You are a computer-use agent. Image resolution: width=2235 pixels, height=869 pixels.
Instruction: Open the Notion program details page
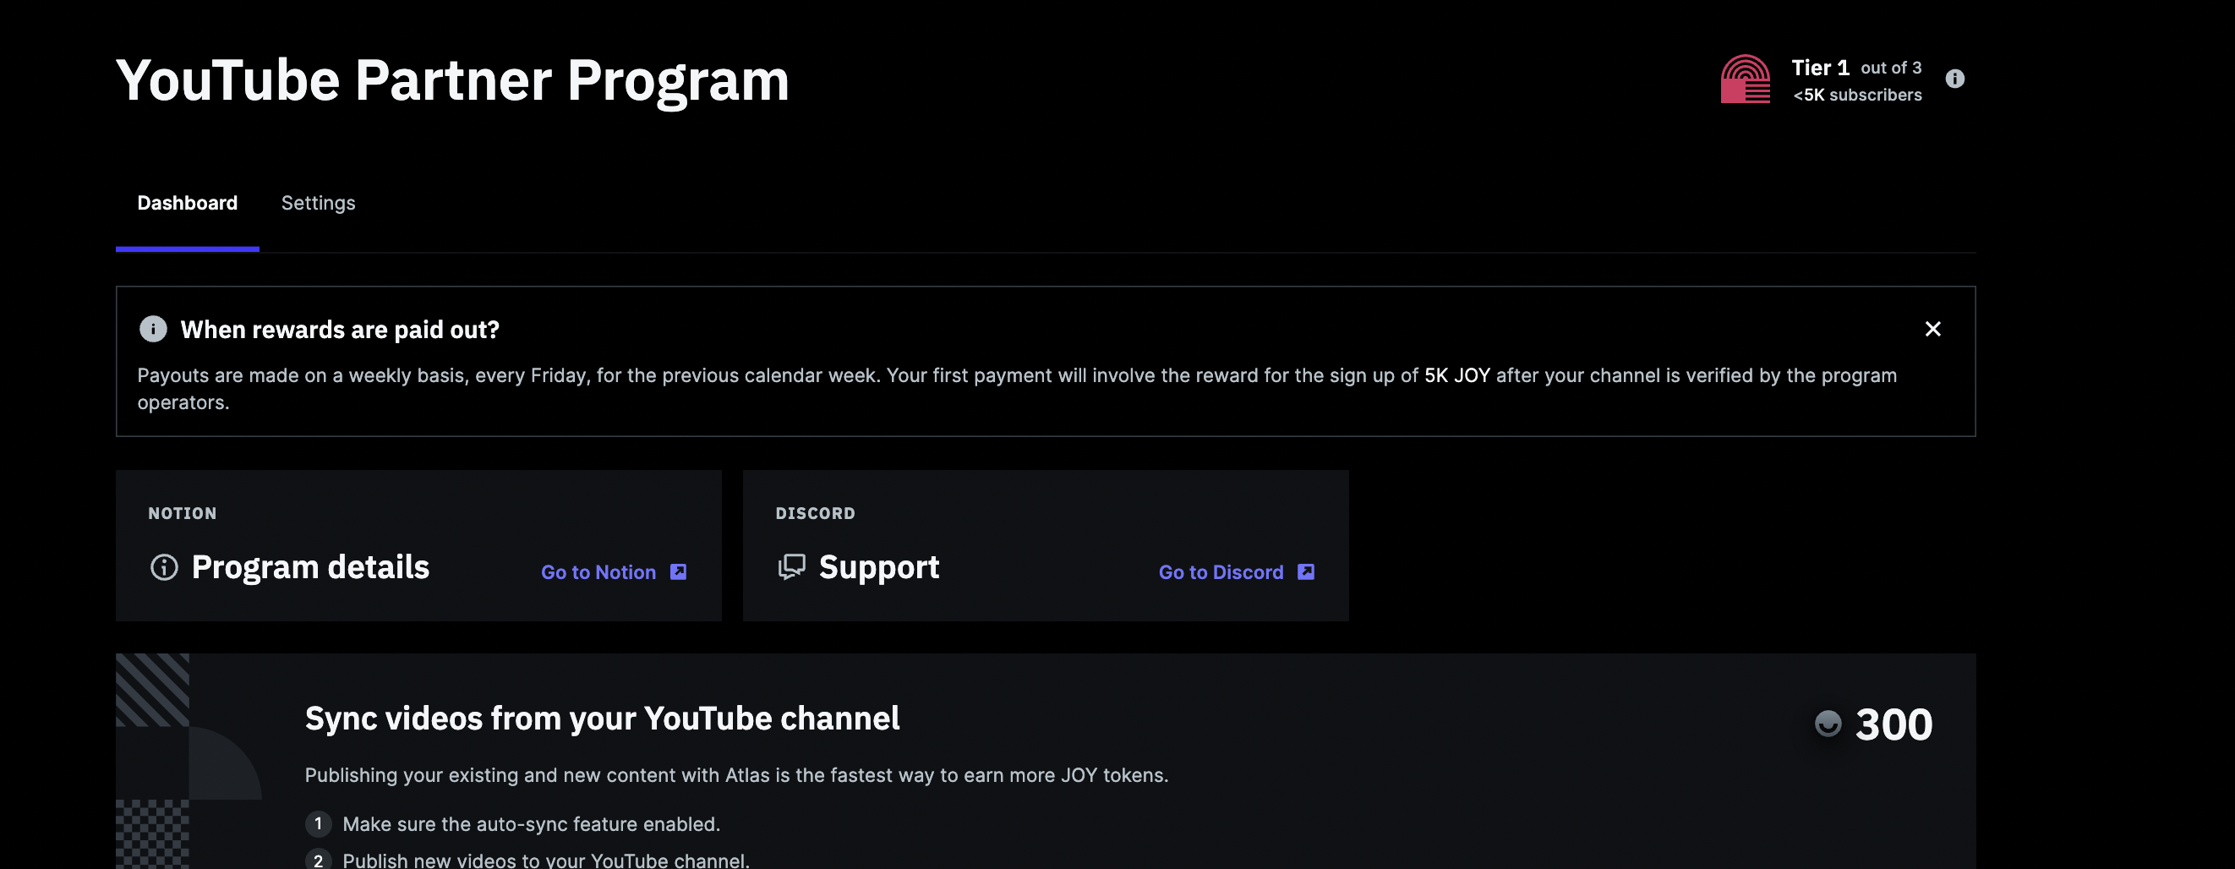(x=598, y=571)
